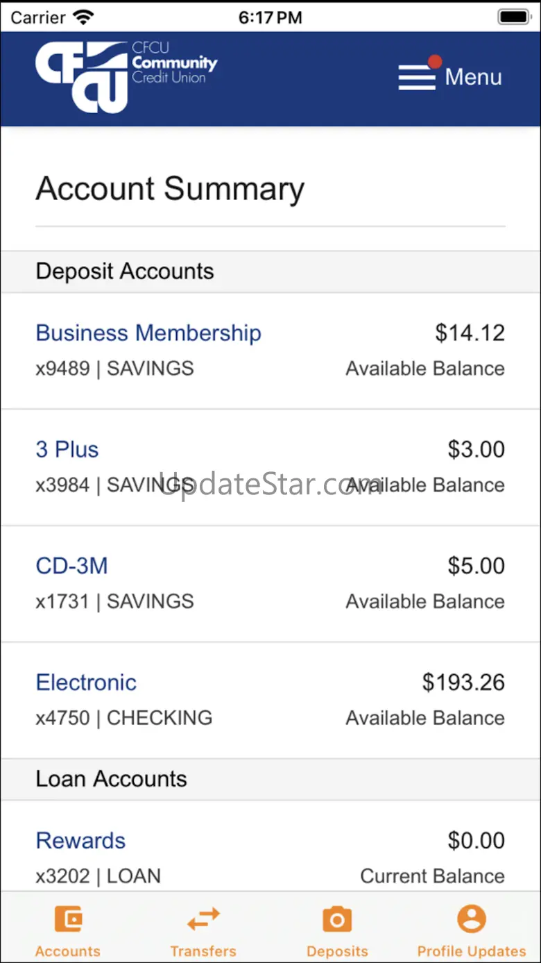The image size is (541, 963).
Task: Open the Business Membership account
Action: tap(148, 333)
